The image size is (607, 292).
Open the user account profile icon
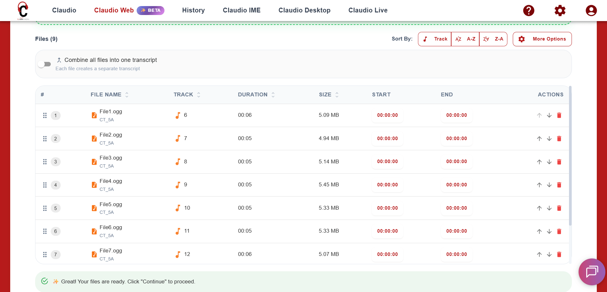pos(591,11)
